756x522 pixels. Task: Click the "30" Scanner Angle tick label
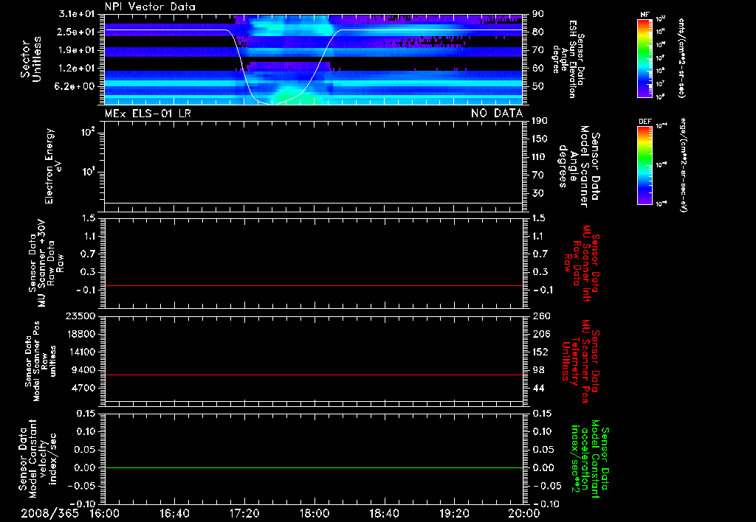tap(537, 193)
